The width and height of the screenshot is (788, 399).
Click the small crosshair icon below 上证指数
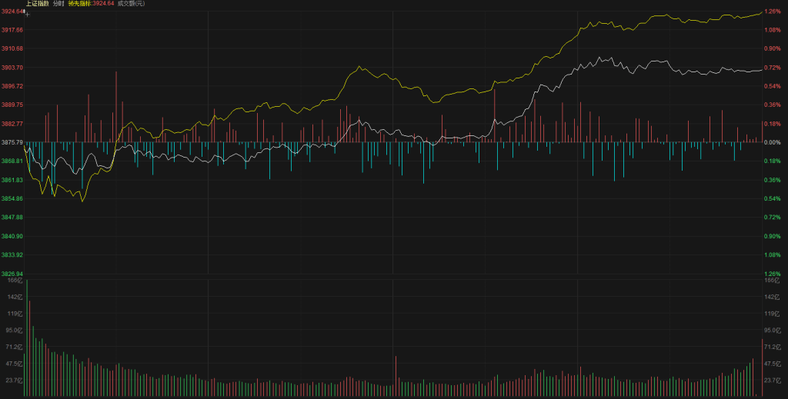point(28,14)
